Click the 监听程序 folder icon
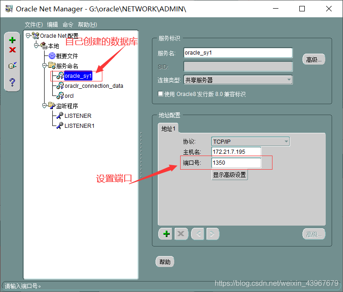The width and height of the screenshot is (343, 292). click(52, 106)
